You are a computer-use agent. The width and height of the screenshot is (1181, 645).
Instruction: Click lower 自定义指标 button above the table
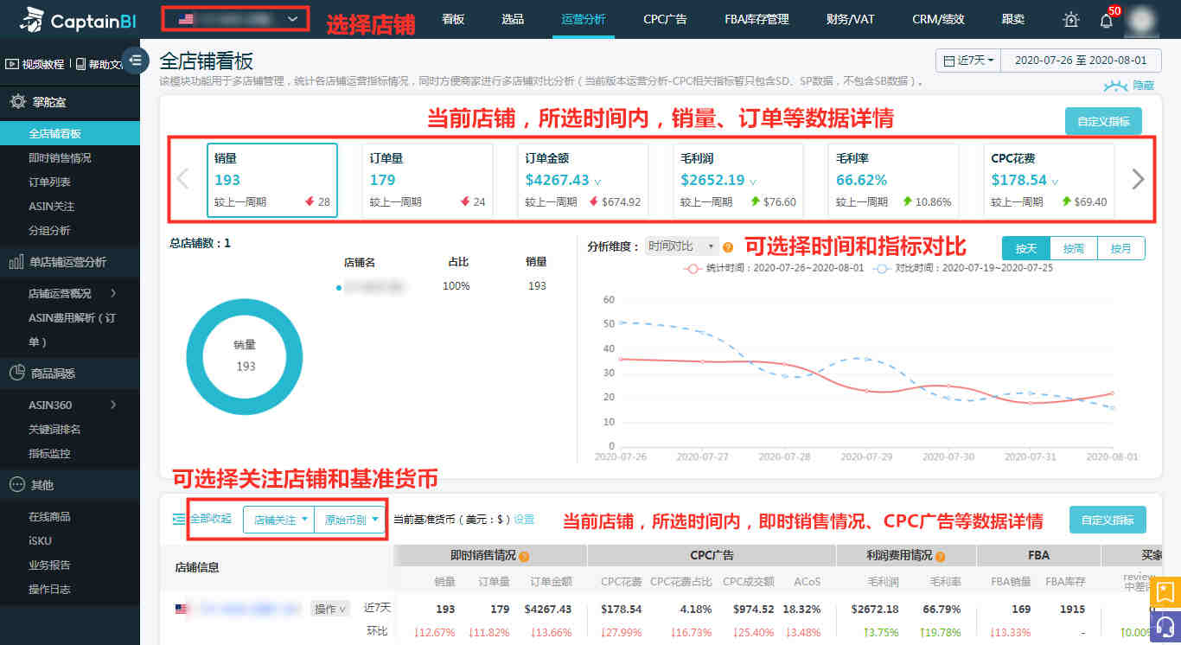pyautogui.click(x=1108, y=520)
